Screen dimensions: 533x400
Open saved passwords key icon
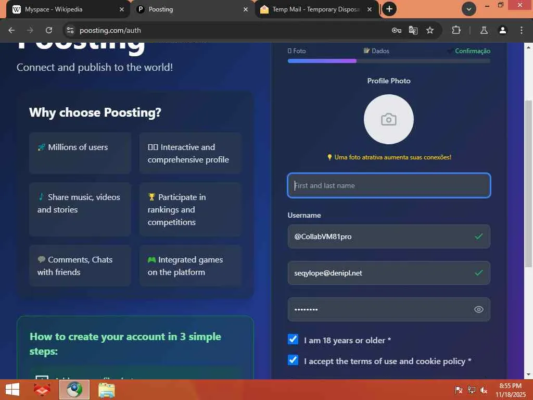tap(396, 30)
